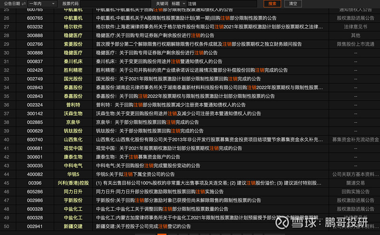Image resolution: width=380 pixels, height=235 pixels.
Task: Click stock name 宇新股份
Action: click(x=73, y=201)
